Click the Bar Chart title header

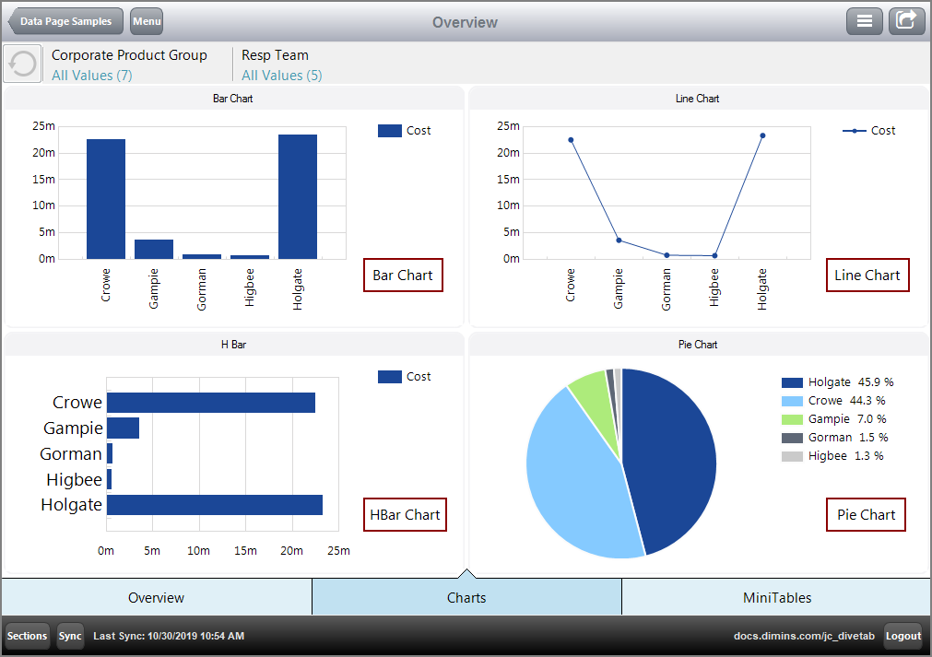(x=233, y=99)
